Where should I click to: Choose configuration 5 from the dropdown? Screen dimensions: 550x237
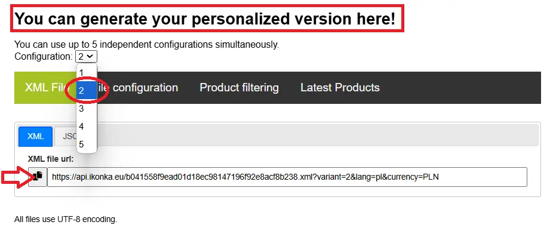point(86,144)
